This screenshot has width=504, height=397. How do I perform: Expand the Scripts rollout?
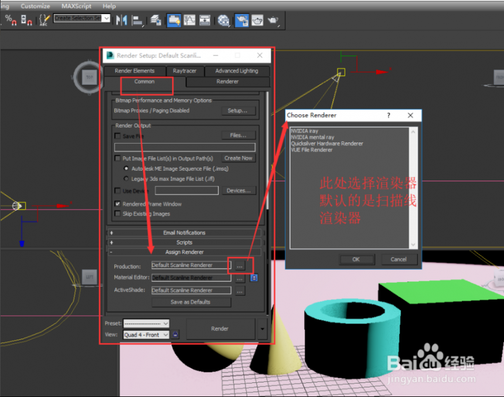tap(185, 242)
